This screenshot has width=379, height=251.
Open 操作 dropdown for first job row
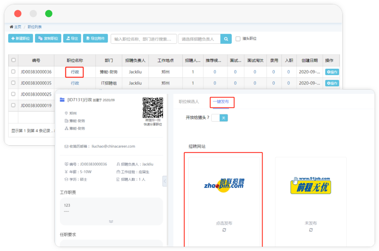click(332, 72)
